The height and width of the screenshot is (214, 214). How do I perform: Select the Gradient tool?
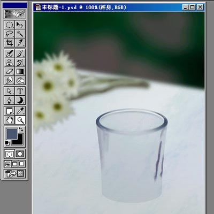[x=20, y=72]
